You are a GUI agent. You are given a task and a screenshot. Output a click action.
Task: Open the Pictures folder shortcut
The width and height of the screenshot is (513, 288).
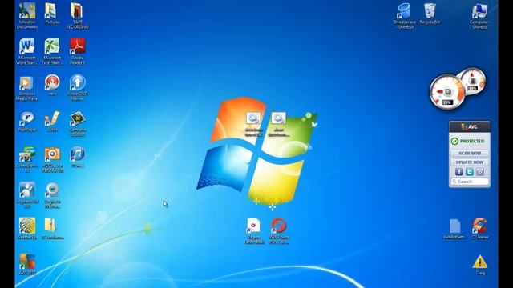[52, 14]
